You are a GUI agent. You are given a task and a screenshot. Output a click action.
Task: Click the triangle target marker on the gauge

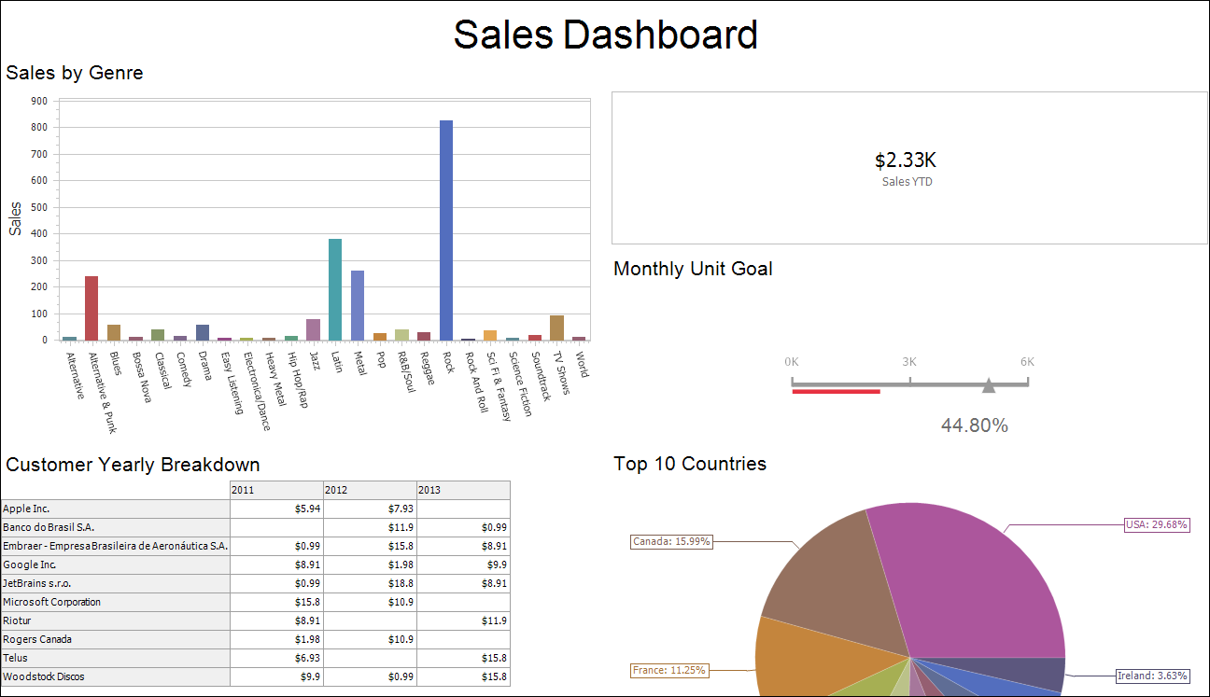pyautogui.click(x=989, y=384)
